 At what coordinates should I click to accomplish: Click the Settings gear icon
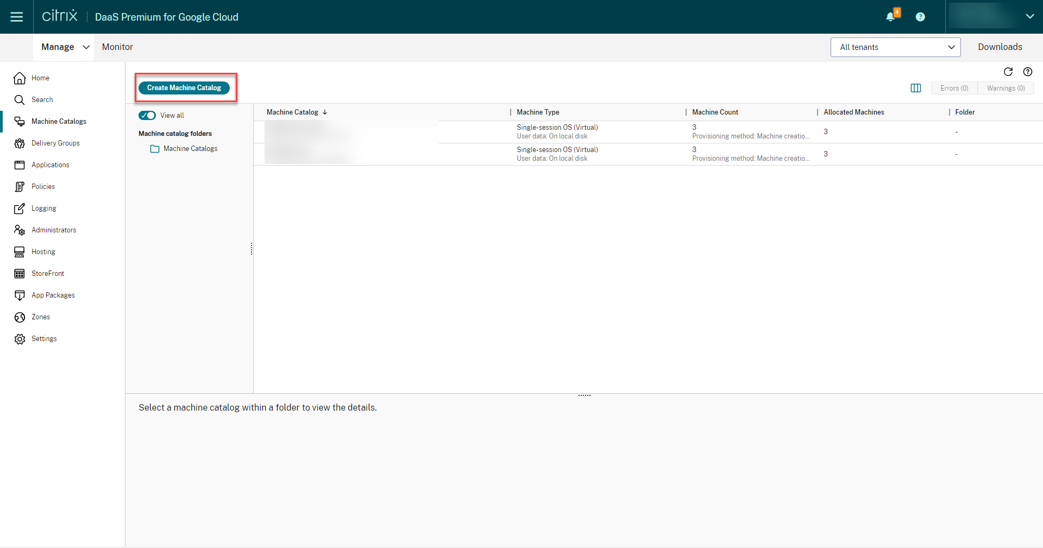[20, 339]
